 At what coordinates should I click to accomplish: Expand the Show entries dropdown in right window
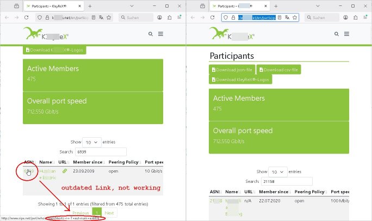pos(277,171)
